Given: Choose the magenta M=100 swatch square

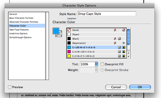Looking at the screenshot, I should (x=69, y=52).
